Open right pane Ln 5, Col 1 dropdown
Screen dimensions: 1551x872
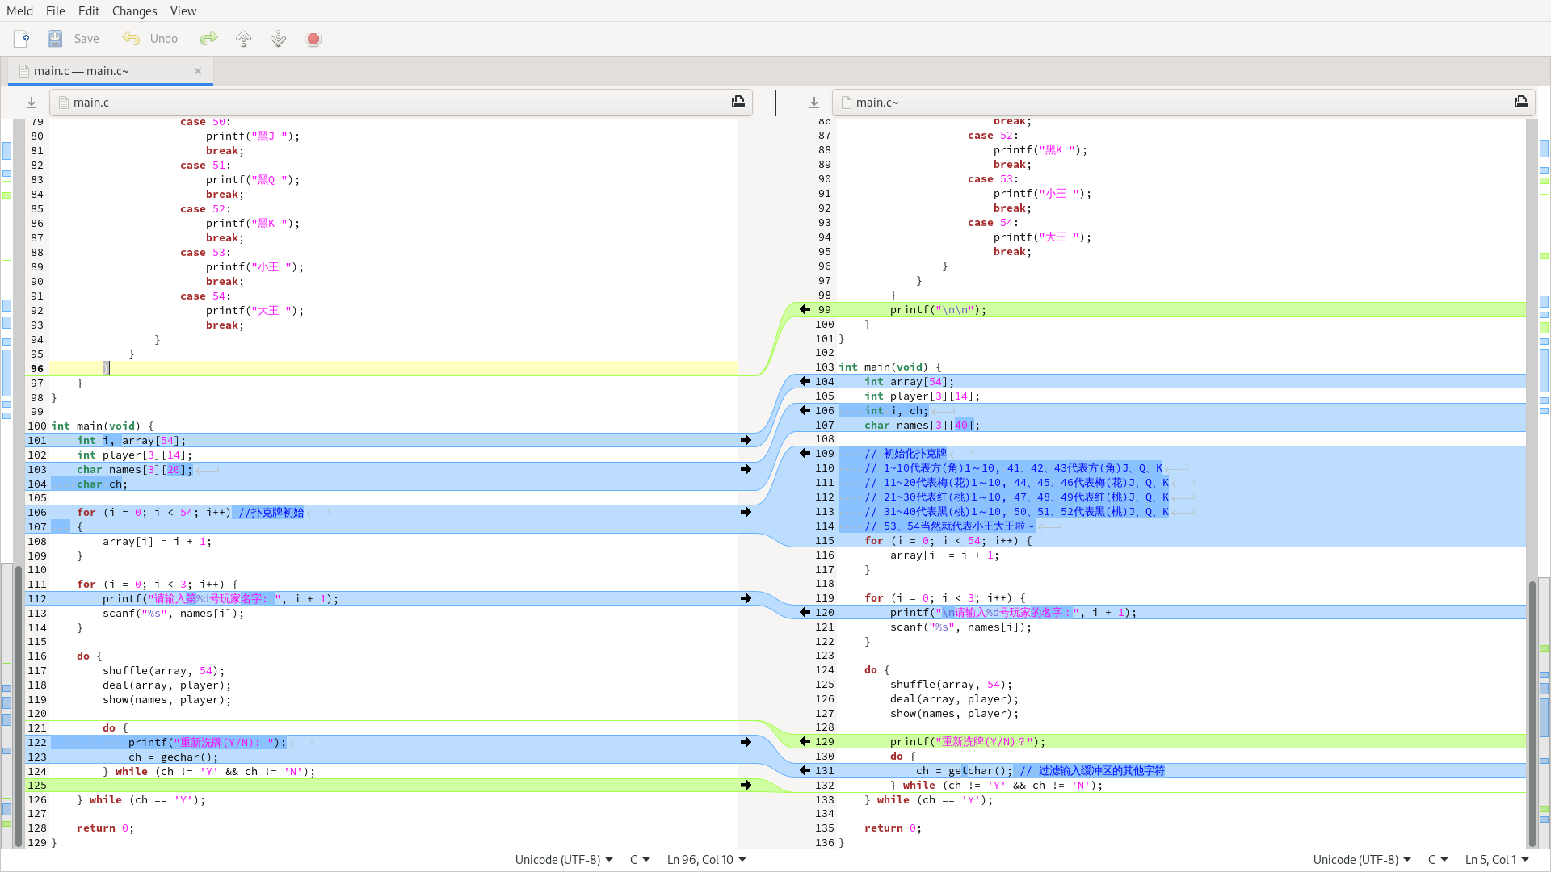[1498, 859]
